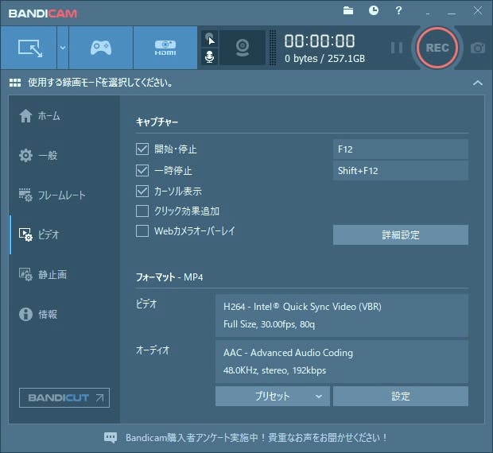Enable the Webカメラオーバーレイ checkbox
The width and height of the screenshot is (493, 453).
coord(142,231)
